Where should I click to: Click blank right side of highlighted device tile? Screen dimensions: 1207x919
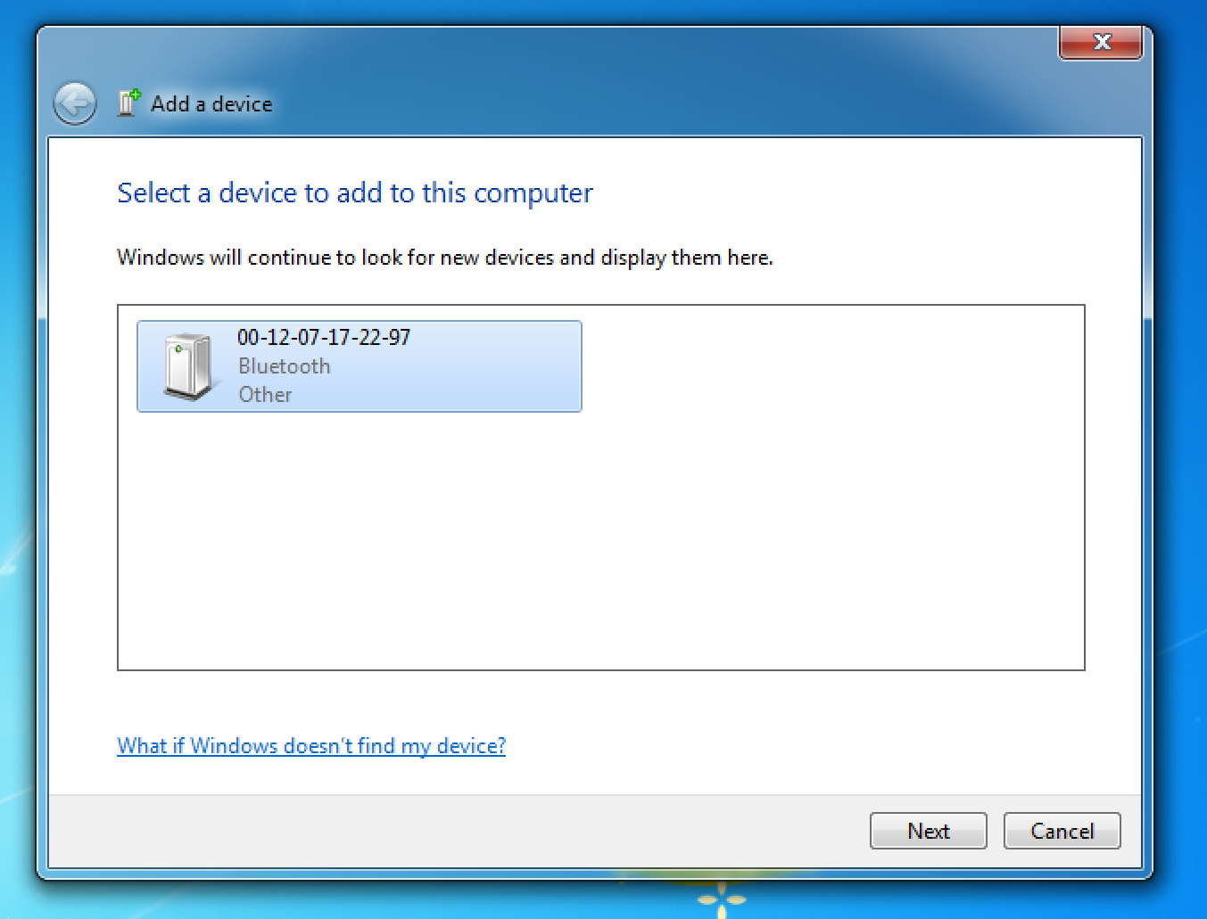click(500, 366)
